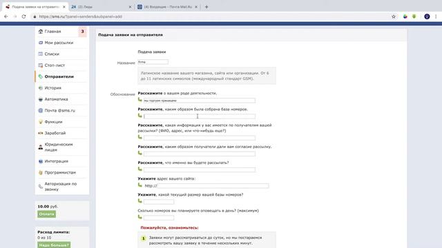Open Стоп-лист page
Viewport: 442px width, 248px height.
click(x=55, y=65)
